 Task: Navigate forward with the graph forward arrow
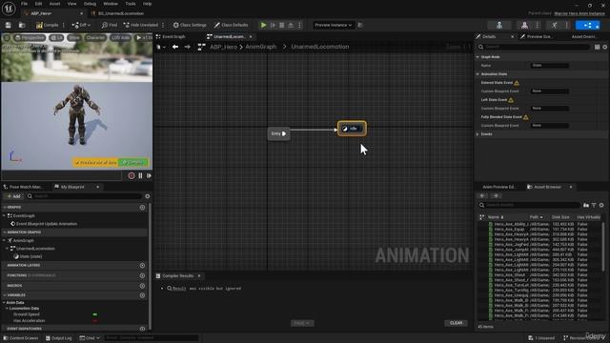187,47
